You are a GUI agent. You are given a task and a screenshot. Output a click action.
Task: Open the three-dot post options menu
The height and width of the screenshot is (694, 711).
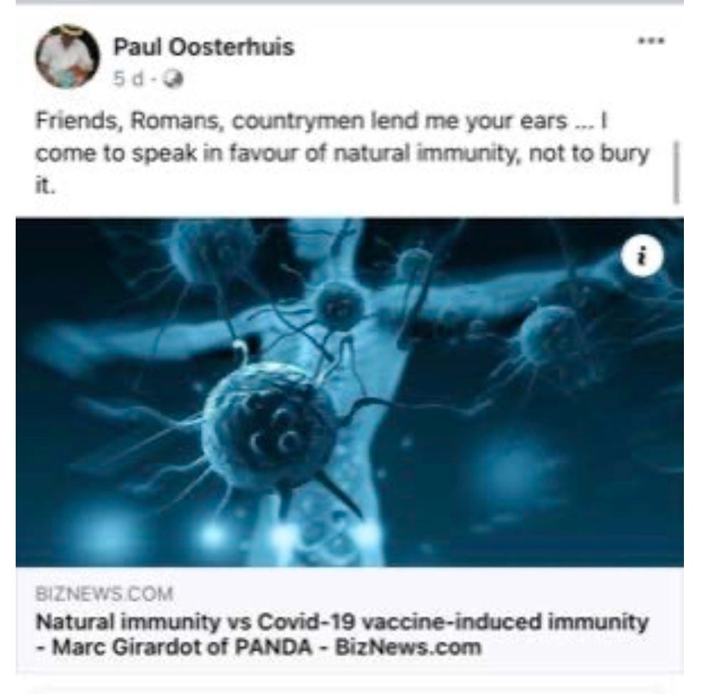tap(650, 41)
